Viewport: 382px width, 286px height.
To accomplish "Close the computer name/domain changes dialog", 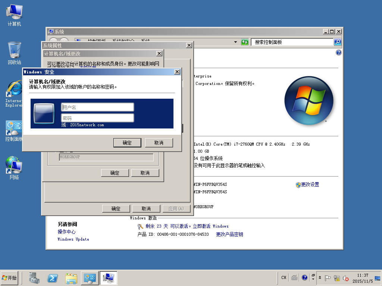I will pyautogui.click(x=159, y=54).
